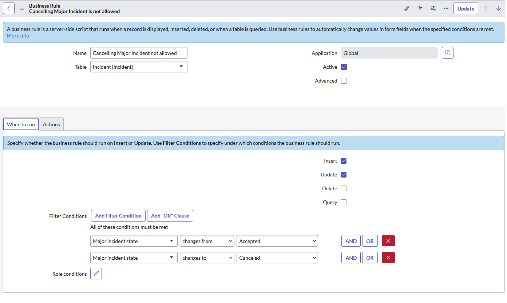Click inside the Name input field
This screenshot has height=303, width=507.
139,52
